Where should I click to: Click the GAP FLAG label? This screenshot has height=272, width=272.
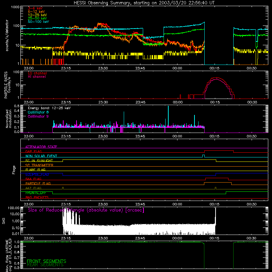pyautogui.click(x=33, y=151)
